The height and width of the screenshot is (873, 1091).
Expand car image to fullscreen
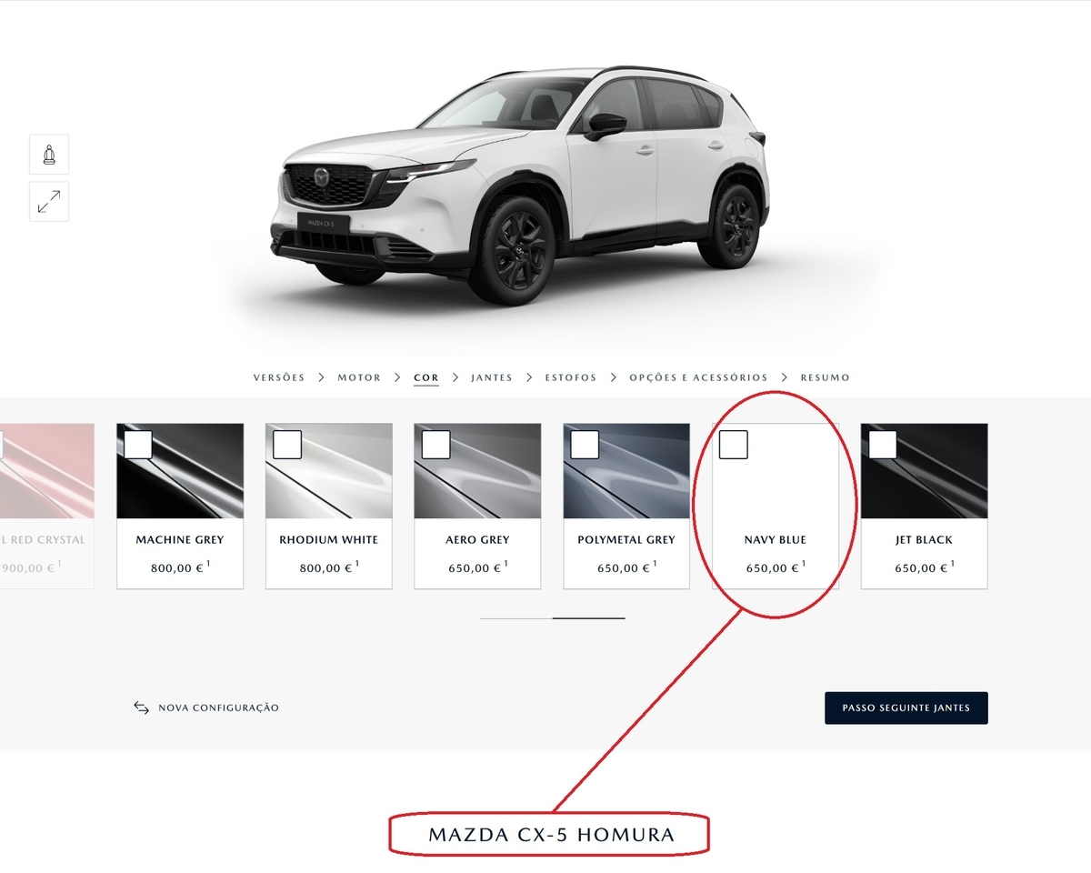(x=49, y=202)
